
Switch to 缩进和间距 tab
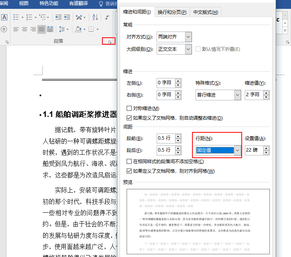[137, 12]
